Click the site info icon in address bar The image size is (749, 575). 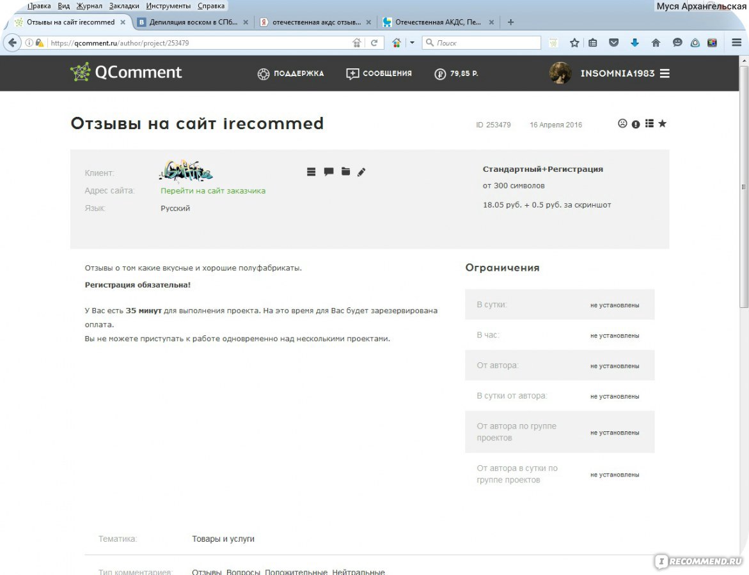pyautogui.click(x=29, y=43)
